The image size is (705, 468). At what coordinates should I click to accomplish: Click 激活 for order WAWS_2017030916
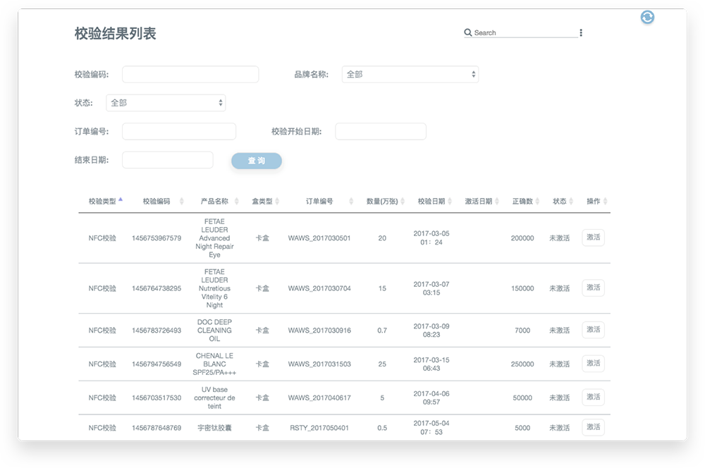tap(593, 330)
